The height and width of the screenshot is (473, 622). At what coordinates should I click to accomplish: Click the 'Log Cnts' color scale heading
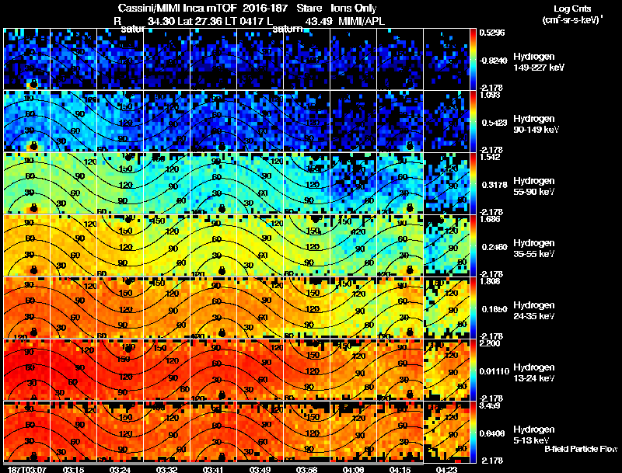click(x=572, y=9)
